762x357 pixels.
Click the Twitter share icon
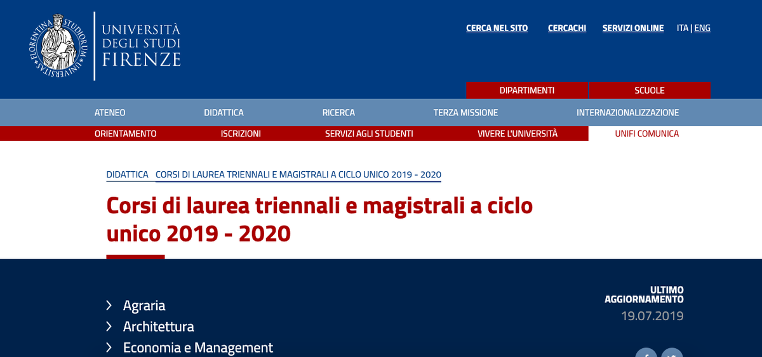tap(672, 353)
